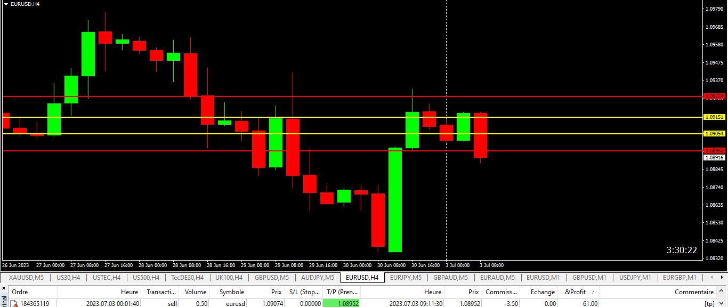Viewport: 728px width, 307px height.
Task: Select the yellow horizontal line at 1.09054
Action: coord(352,134)
